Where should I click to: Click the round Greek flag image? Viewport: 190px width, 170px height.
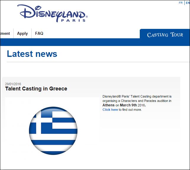[53, 131]
